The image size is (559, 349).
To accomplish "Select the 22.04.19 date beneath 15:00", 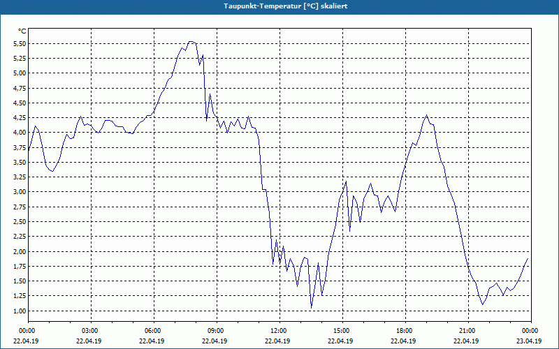I will [x=340, y=341].
